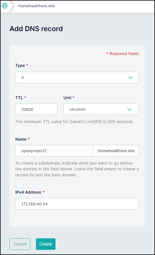
Task: Click the Name field containing openproject2
Action: [54, 151]
